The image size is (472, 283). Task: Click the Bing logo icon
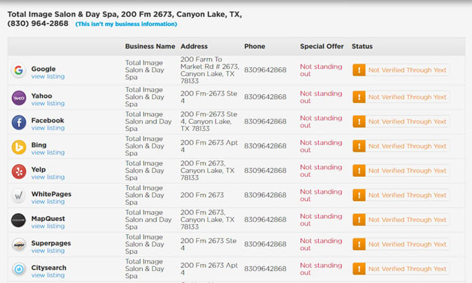19,147
